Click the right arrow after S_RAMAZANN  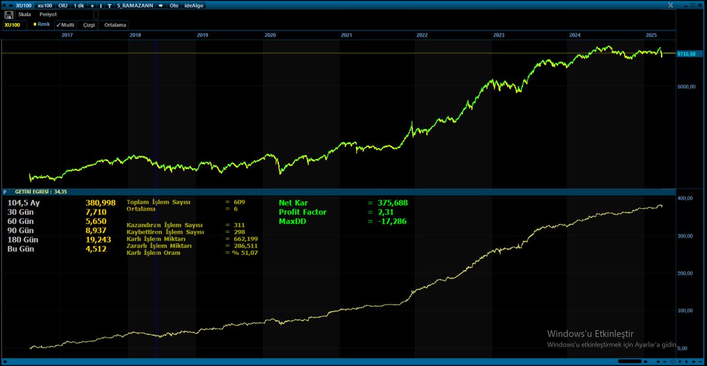[161, 5]
